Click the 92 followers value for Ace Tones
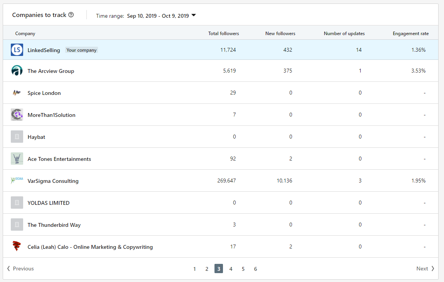The width and height of the screenshot is (444, 282). pyautogui.click(x=233, y=159)
